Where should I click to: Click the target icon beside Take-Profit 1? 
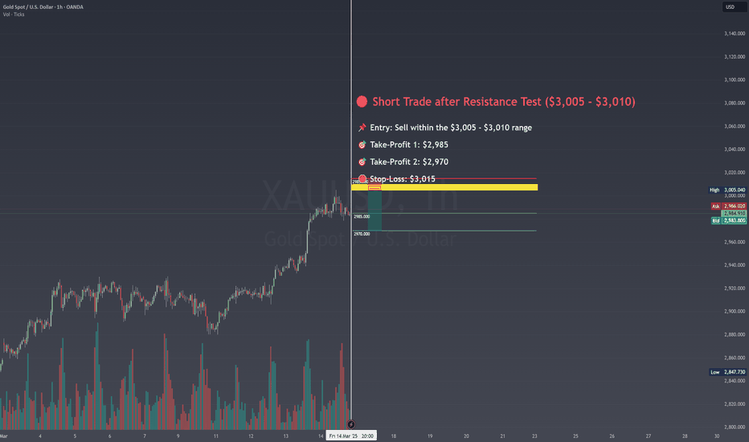pos(362,145)
